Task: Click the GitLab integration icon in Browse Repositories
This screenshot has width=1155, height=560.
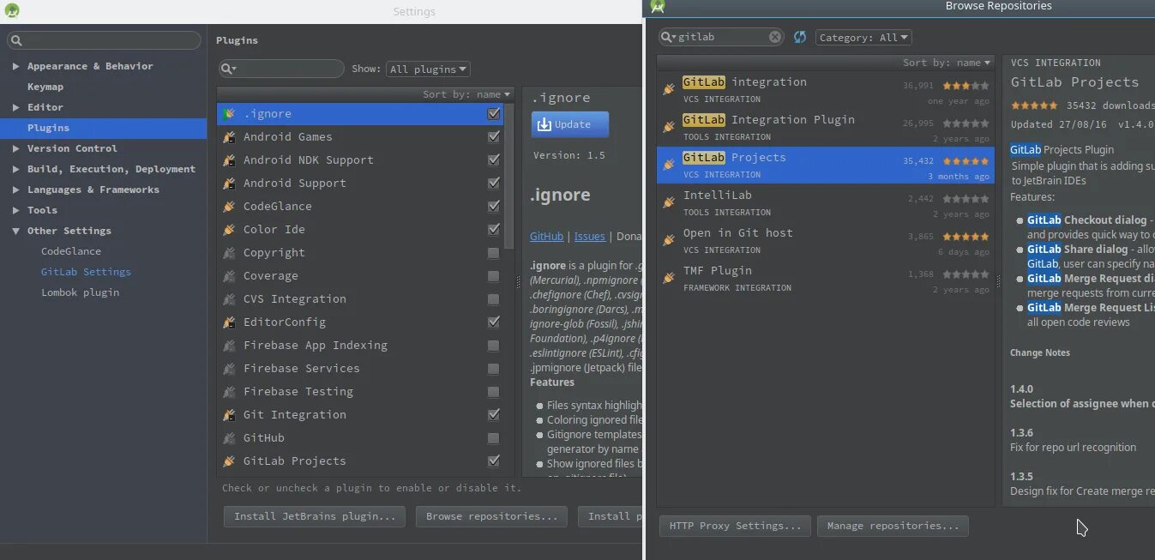Action: pos(669,89)
